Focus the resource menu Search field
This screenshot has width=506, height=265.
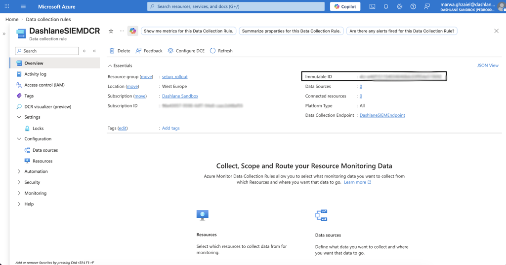tap(47, 51)
